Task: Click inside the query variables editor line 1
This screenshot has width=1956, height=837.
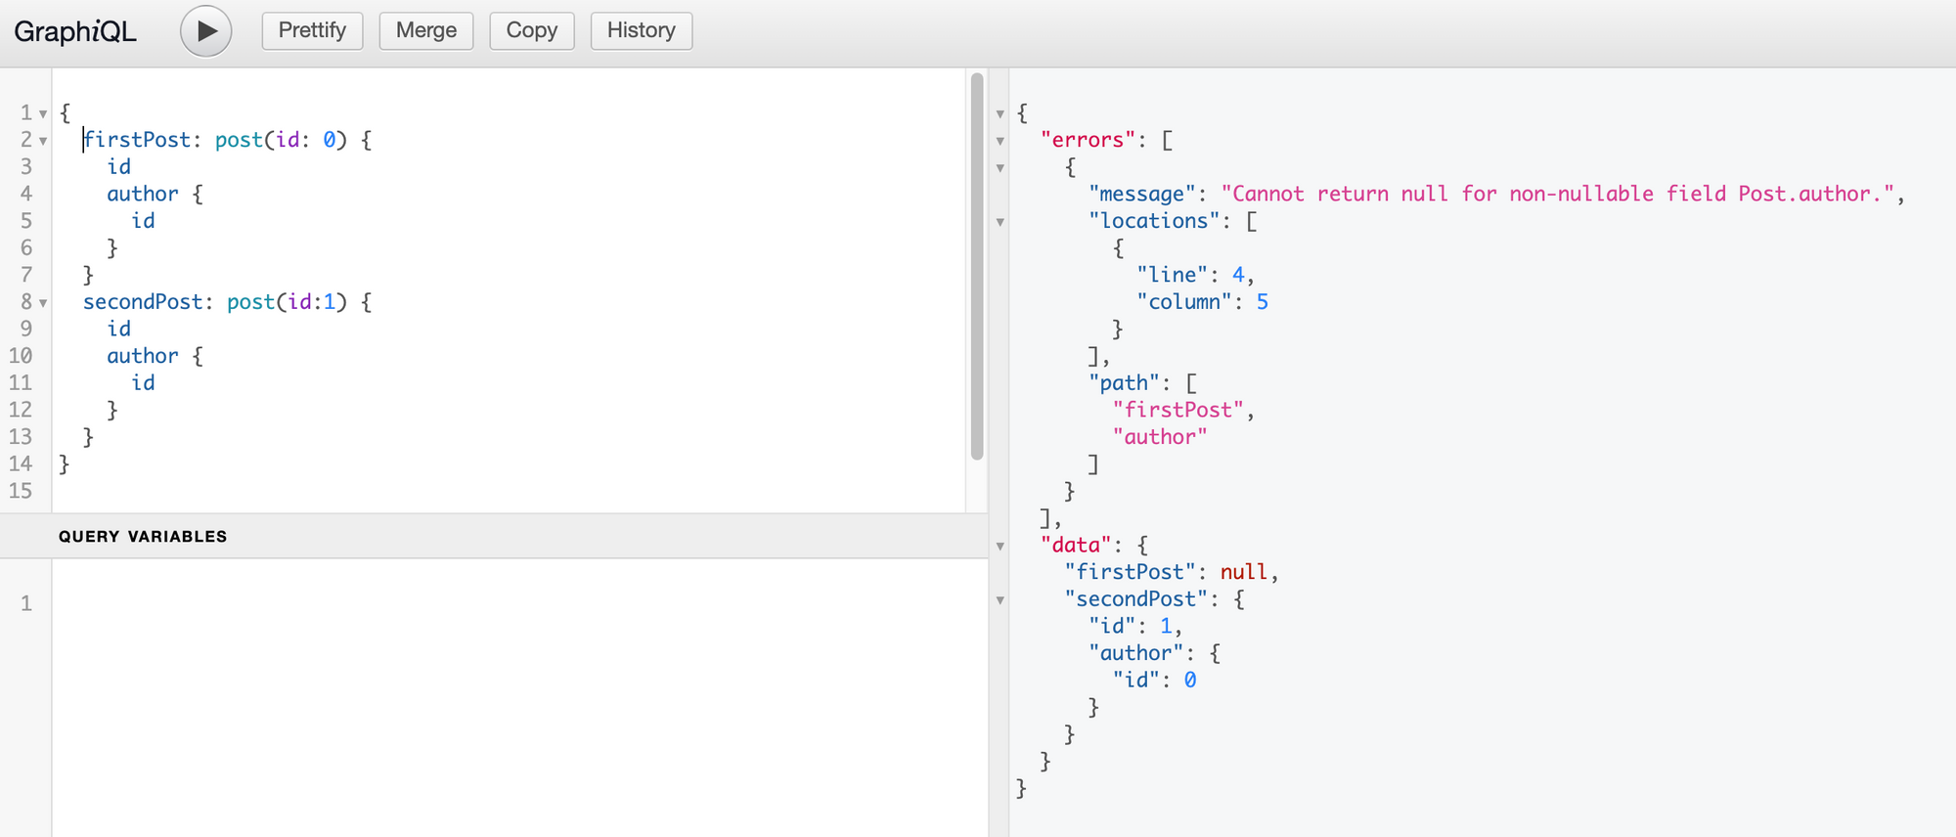Action: pyautogui.click(x=489, y=603)
